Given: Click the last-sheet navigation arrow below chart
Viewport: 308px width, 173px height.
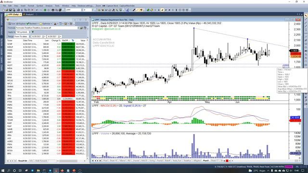Looking at the screenshot, I should click(x=100, y=161).
